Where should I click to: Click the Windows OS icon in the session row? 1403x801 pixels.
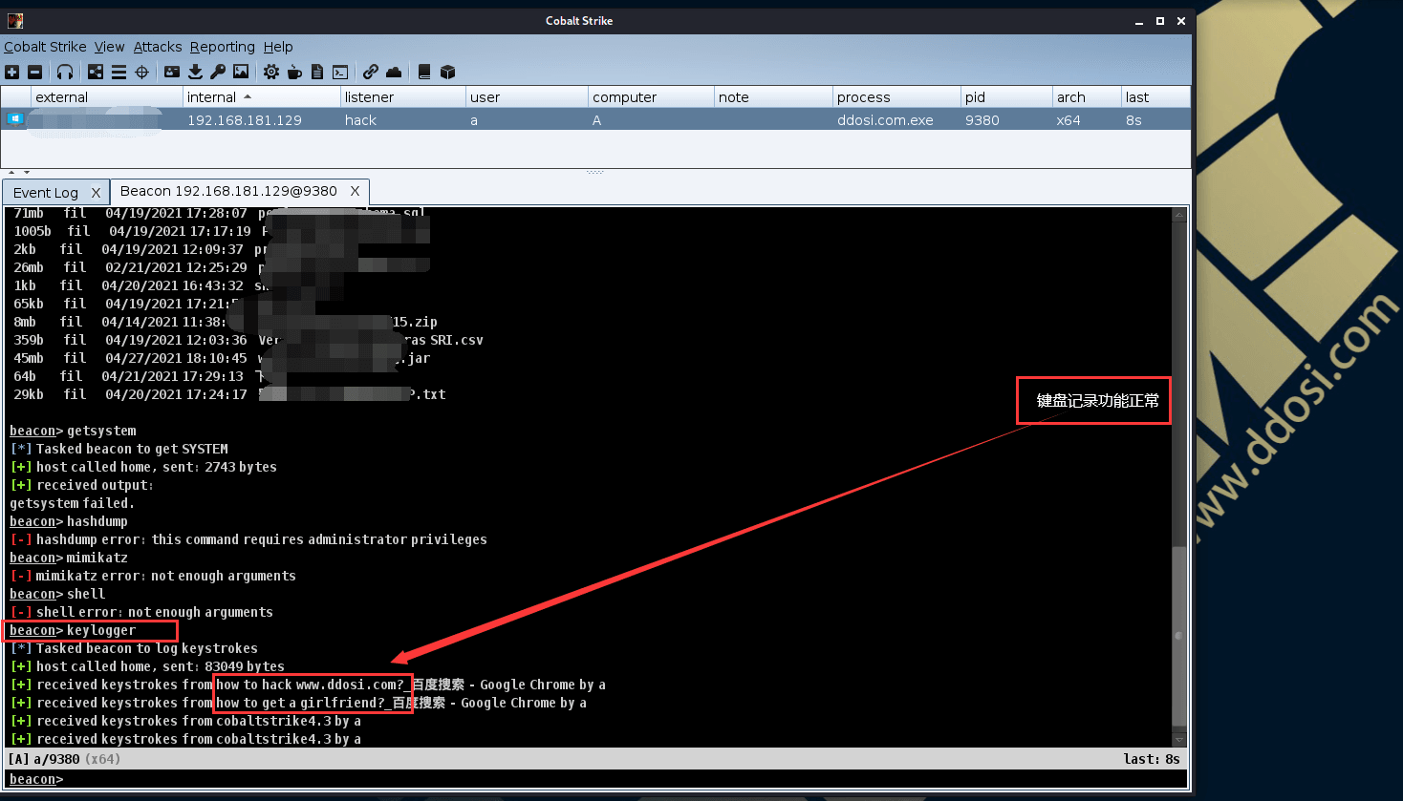[14, 119]
